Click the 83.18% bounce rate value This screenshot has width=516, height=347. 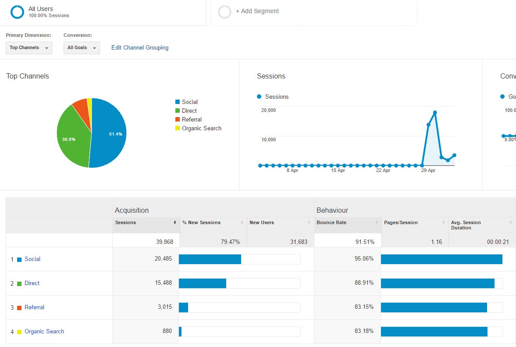pyautogui.click(x=364, y=331)
